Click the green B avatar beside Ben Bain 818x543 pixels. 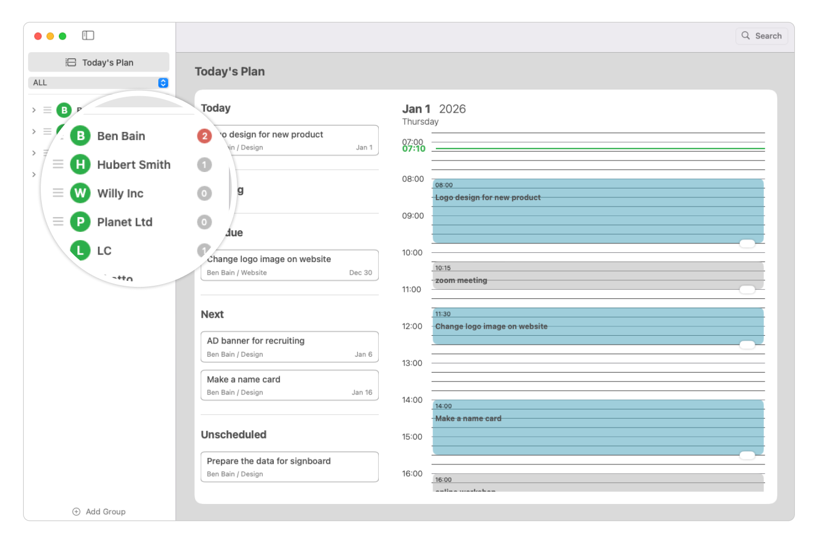(x=80, y=136)
